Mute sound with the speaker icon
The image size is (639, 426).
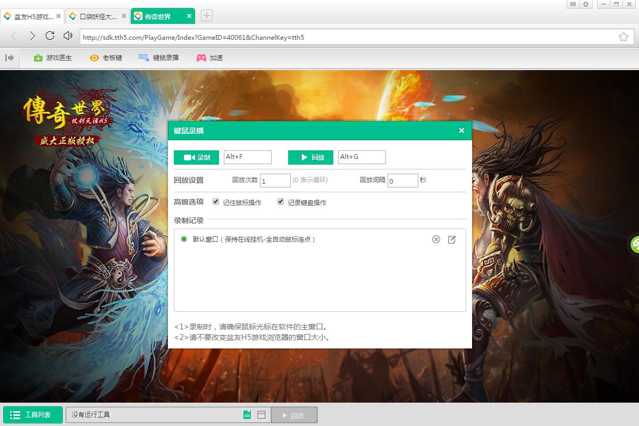click(x=68, y=36)
